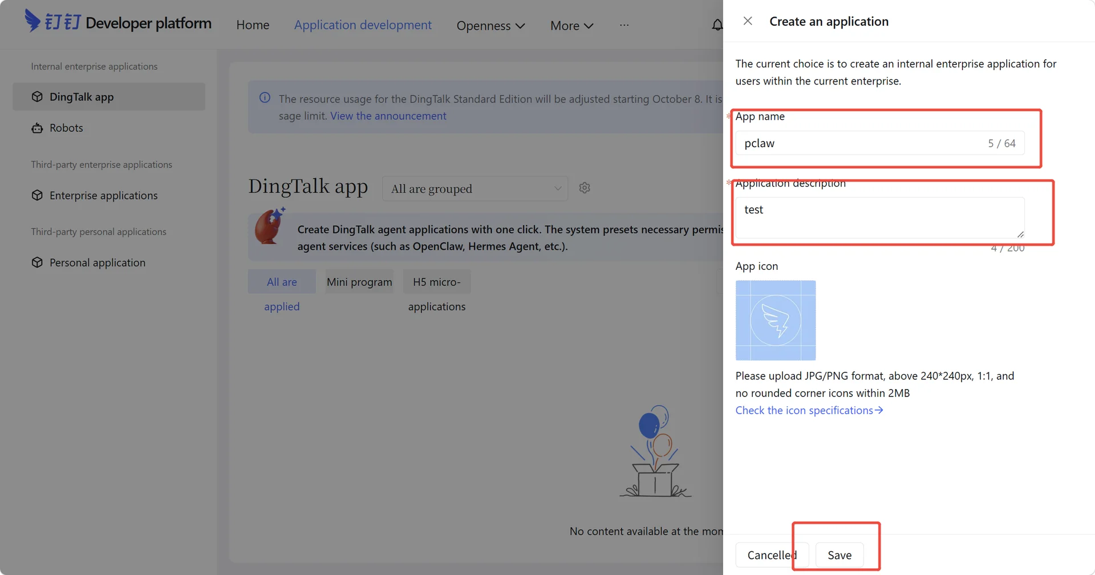Image resolution: width=1095 pixels, height=575 pixels.
Task: Open Personal application in sidebar
Action: 109,262
